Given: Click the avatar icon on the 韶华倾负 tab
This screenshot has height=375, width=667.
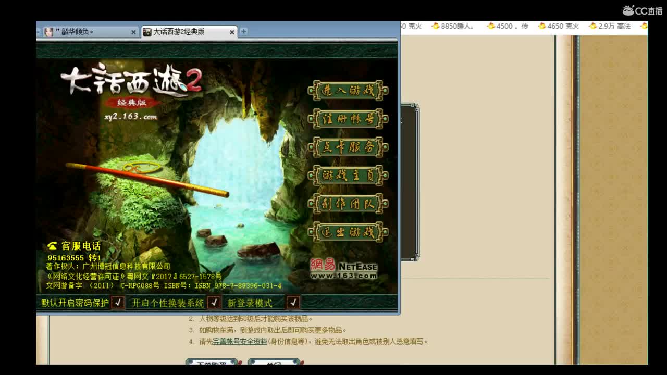Looking at the screenshot, I should click(x=49, y=32).
